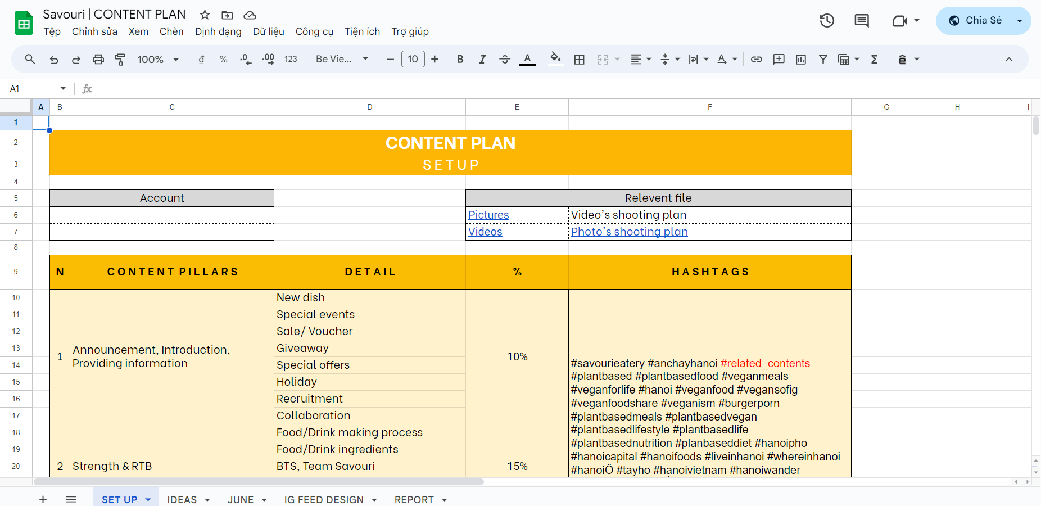Activate the paint format tool

(120, 59)
